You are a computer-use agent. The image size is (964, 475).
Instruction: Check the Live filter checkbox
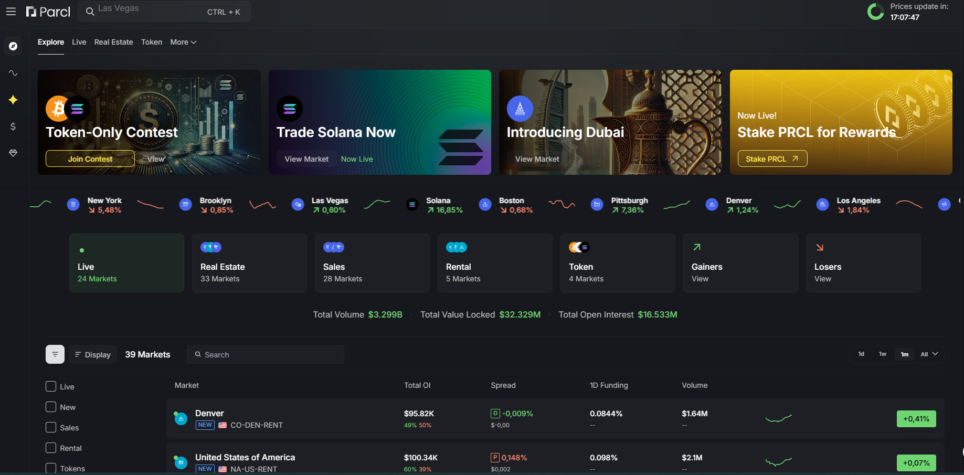[51, 386]
